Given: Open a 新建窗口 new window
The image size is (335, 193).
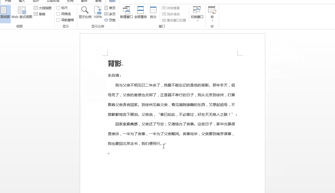Looking at the screenshot, I should coord(127,13).
